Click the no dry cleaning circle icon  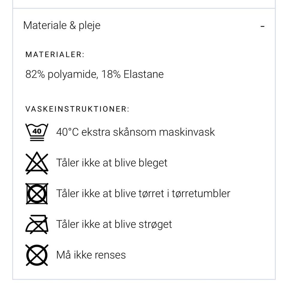point(37,255)
